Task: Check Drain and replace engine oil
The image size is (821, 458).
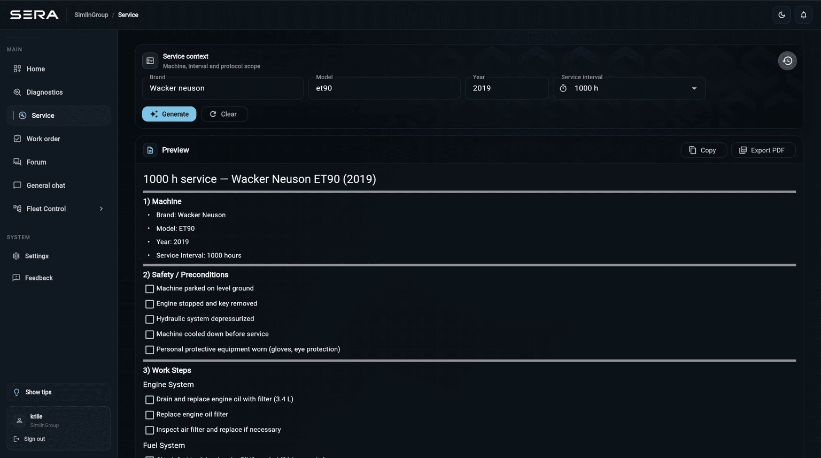Action: 150,400
